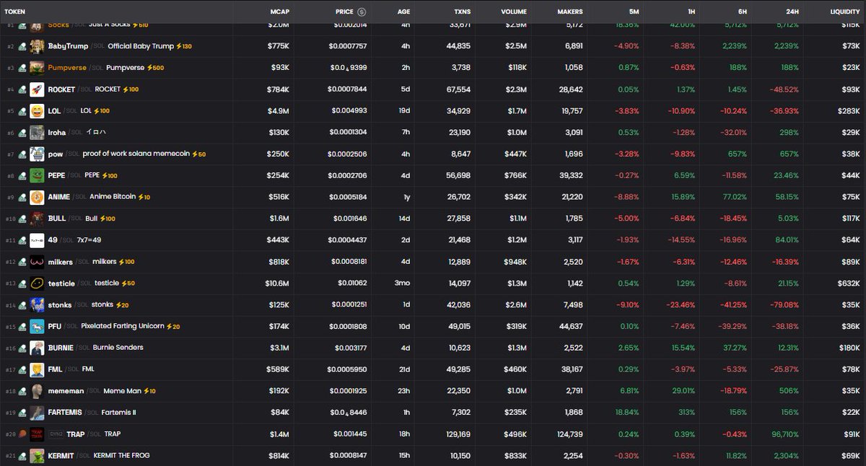Select the ROCKET rocket emoji logo
Screen dimensions: 866x466
click(x=37, y=89)
